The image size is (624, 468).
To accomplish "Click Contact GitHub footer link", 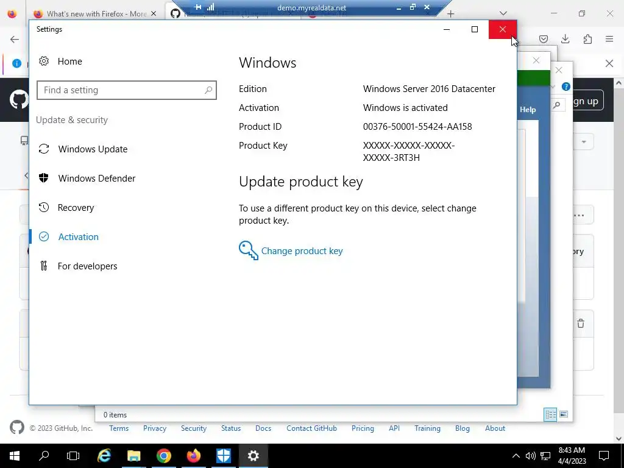I will click(x=311, y=428).
